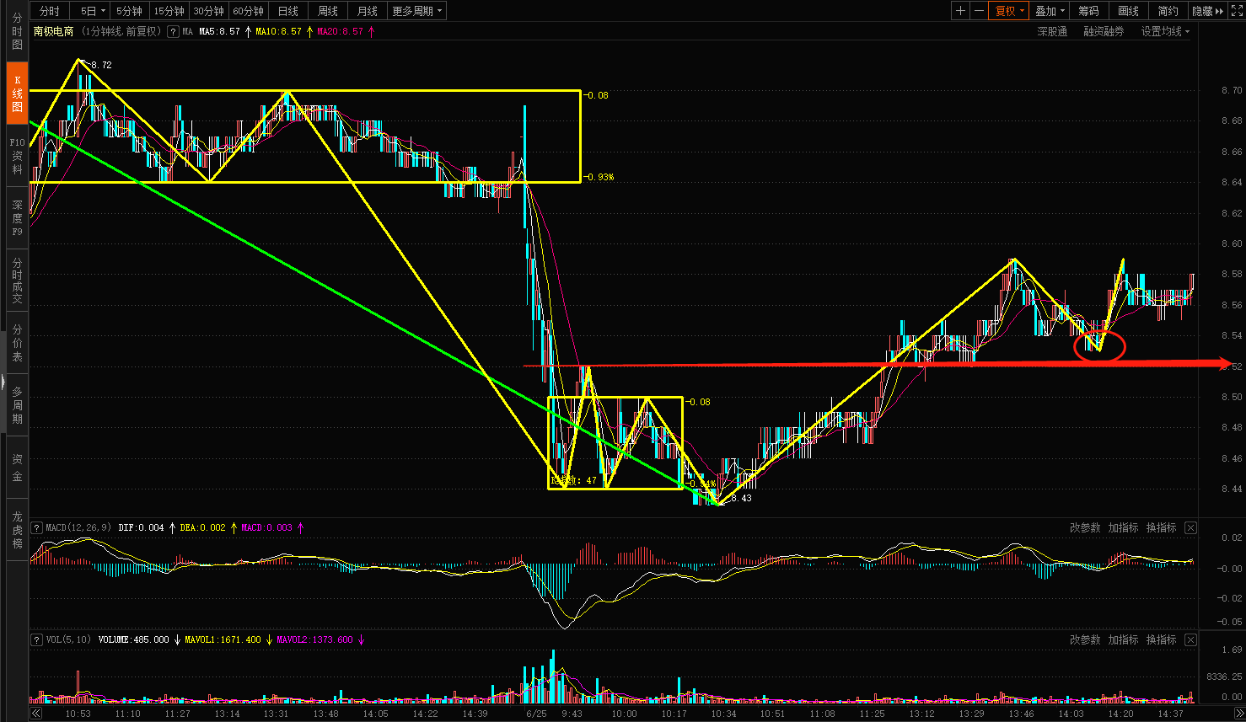Click the DIF:0.004 value
This screenshot has width=1246, height=722.
click(x=141, y=527)
